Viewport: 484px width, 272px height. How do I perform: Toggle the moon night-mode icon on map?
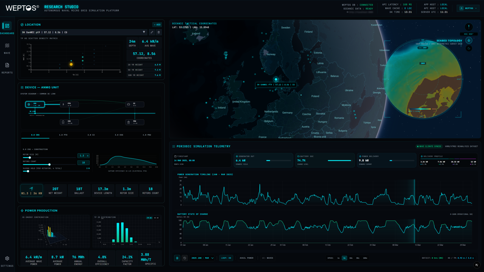(x=468, y=48)
